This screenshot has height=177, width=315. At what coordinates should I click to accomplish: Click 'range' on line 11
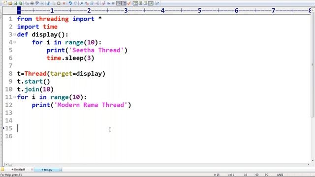(59, 97)
